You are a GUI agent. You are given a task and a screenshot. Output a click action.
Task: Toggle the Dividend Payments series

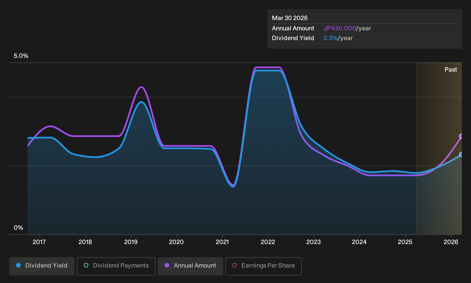[116, 266]
